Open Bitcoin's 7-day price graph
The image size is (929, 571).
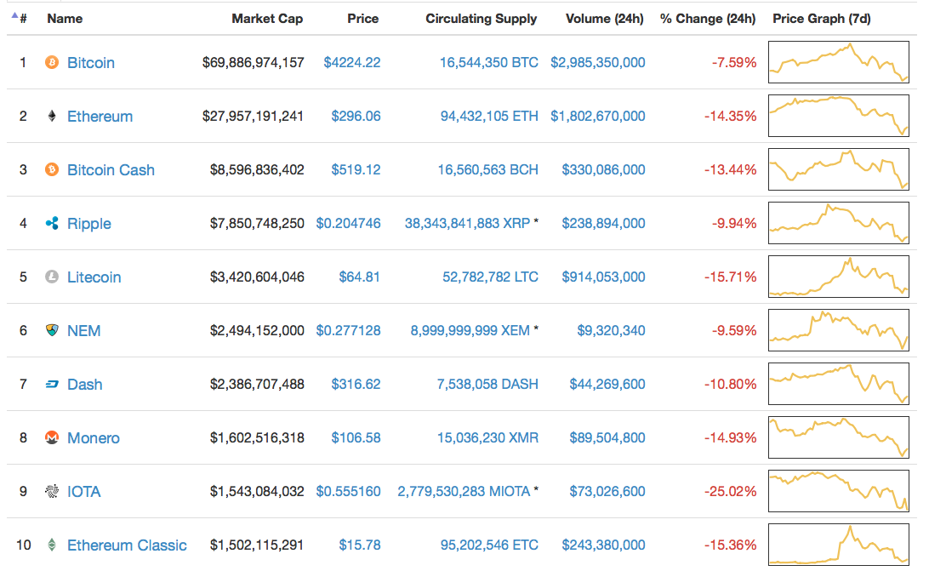[838, 63]
